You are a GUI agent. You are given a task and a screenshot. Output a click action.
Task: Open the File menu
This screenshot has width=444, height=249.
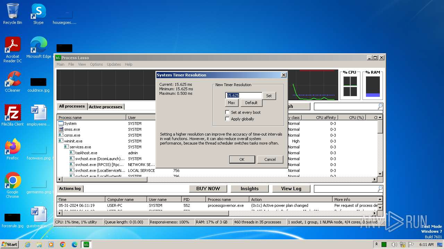[x=71, y=64]
